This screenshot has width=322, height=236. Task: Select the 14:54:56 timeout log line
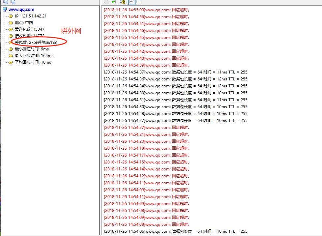(x=147, y=17)
